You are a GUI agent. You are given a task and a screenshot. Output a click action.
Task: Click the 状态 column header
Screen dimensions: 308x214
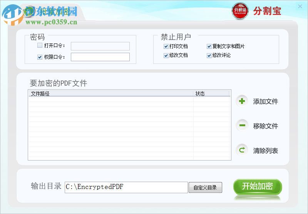211,94
